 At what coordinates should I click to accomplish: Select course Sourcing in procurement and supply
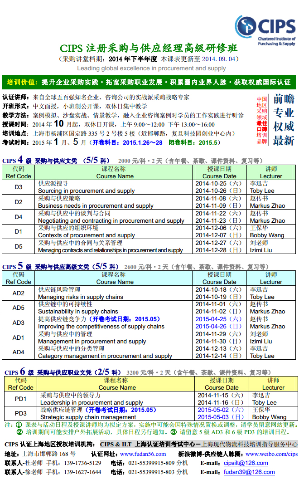click(86, 191)
